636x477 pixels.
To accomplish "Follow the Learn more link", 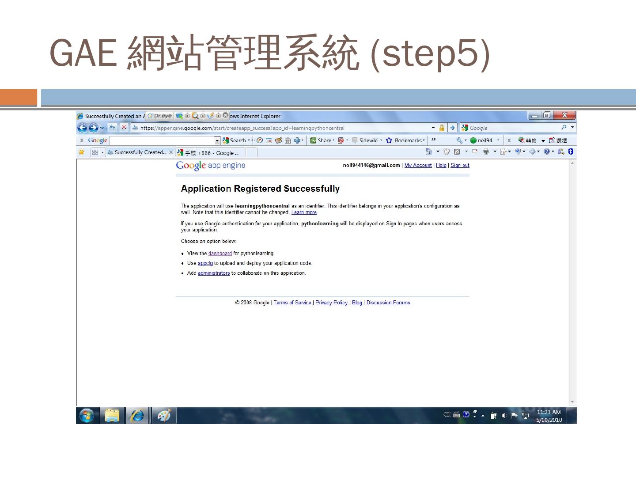I will pos(304,212).
